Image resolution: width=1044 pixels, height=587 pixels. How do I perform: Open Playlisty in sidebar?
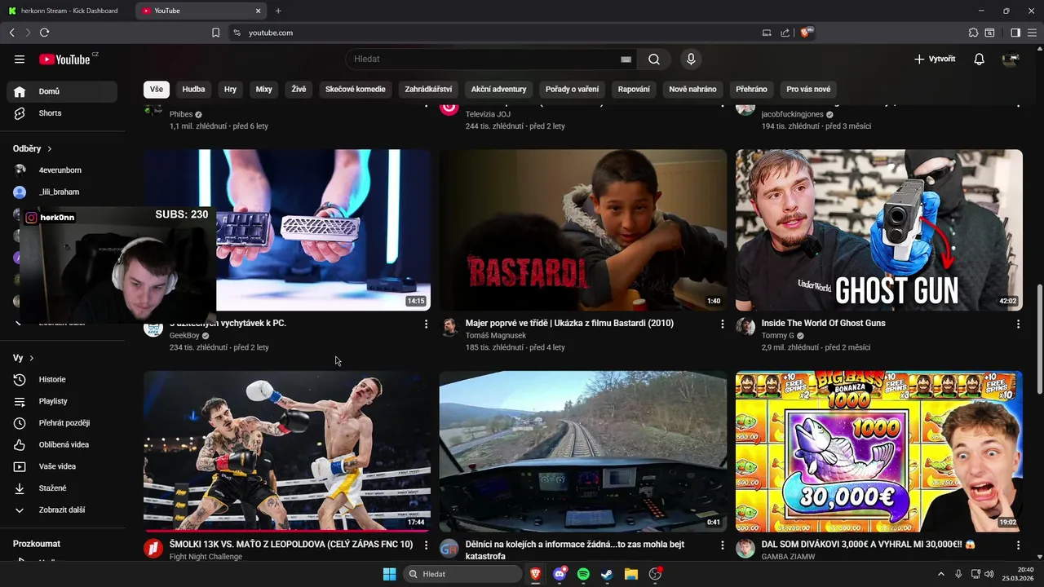click(62, 401)
